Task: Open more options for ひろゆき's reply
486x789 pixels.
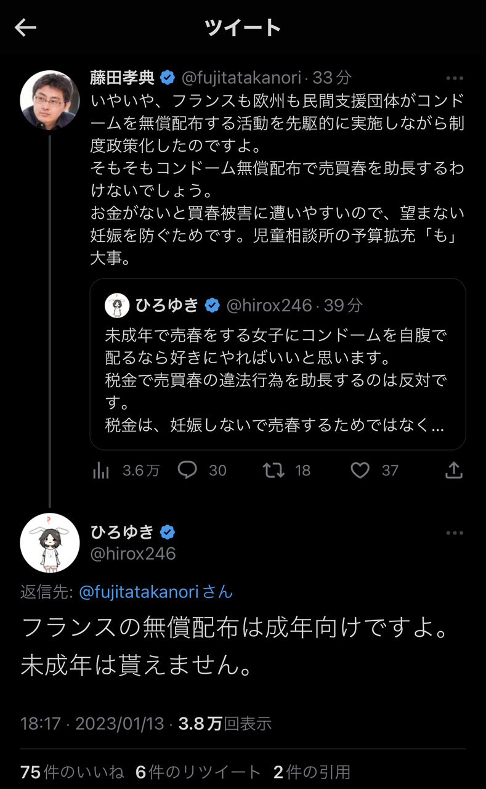Action: (455, 533)
